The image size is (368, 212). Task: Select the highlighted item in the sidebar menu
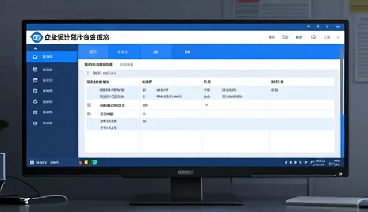point(52,56)
